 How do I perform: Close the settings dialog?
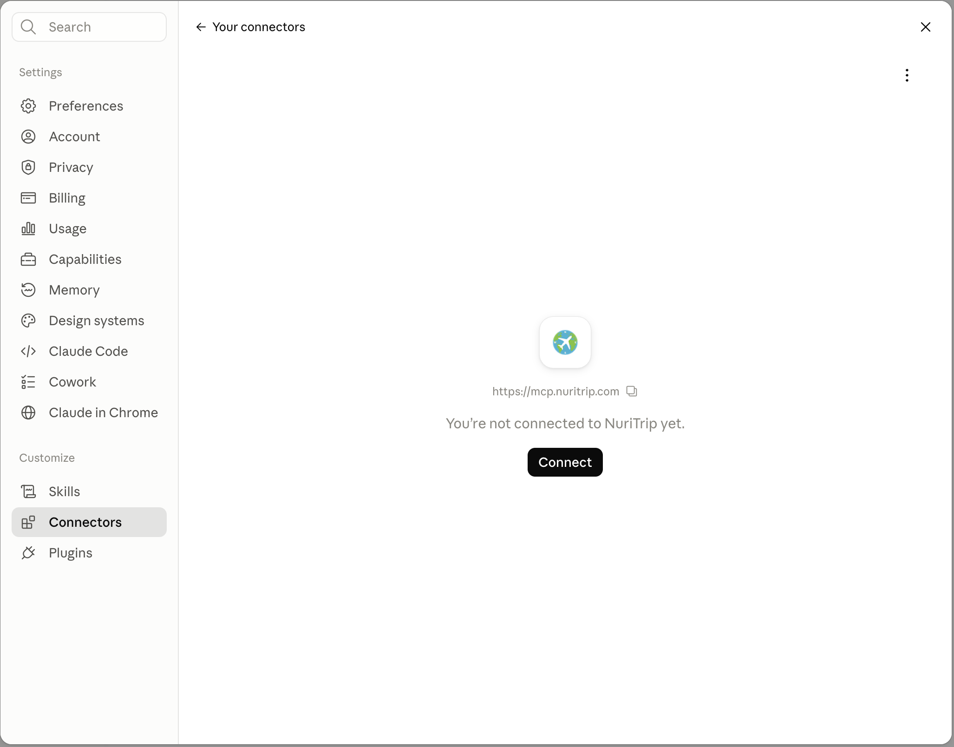pos(926,27)
